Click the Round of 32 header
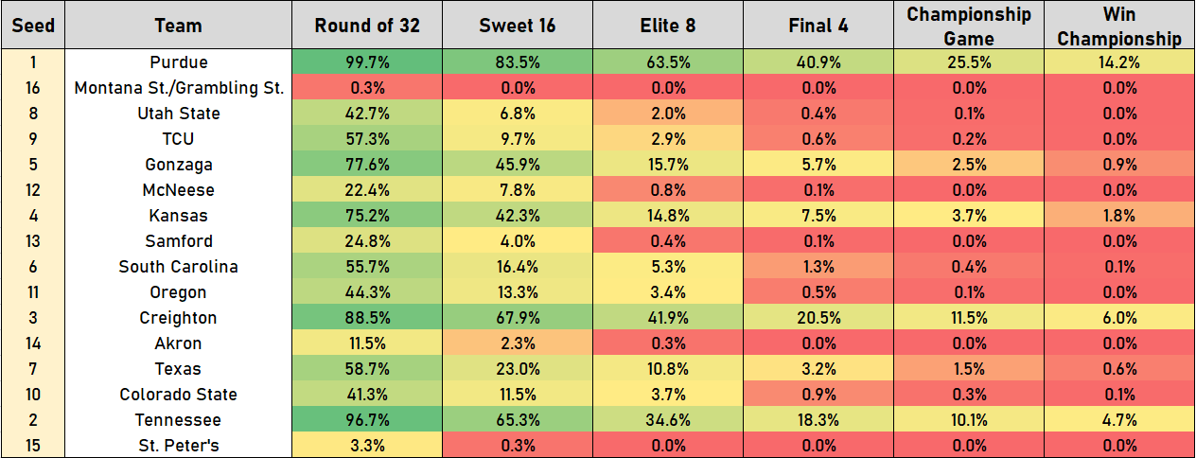This screenshot has height=458, width=1196. pyautogui.click(x=366, y=26)
